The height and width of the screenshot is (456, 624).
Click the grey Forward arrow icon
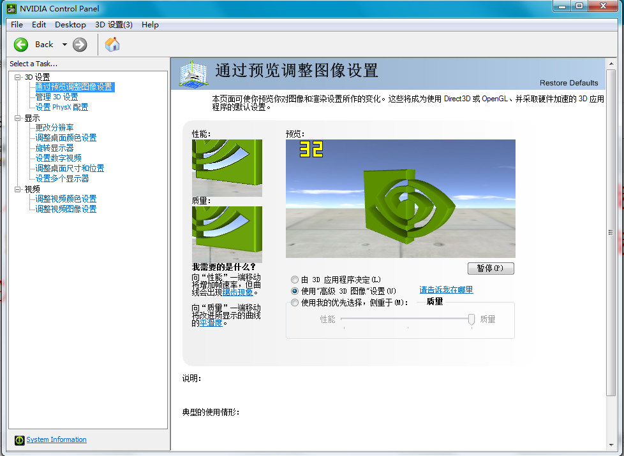pyautogui.click(x=80, y=45)
